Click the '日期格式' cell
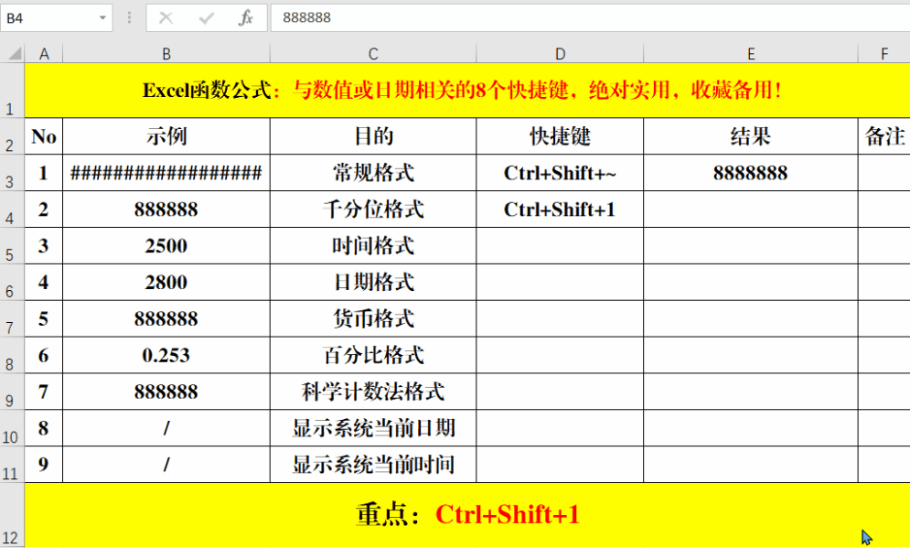 [x=373, y=283]
